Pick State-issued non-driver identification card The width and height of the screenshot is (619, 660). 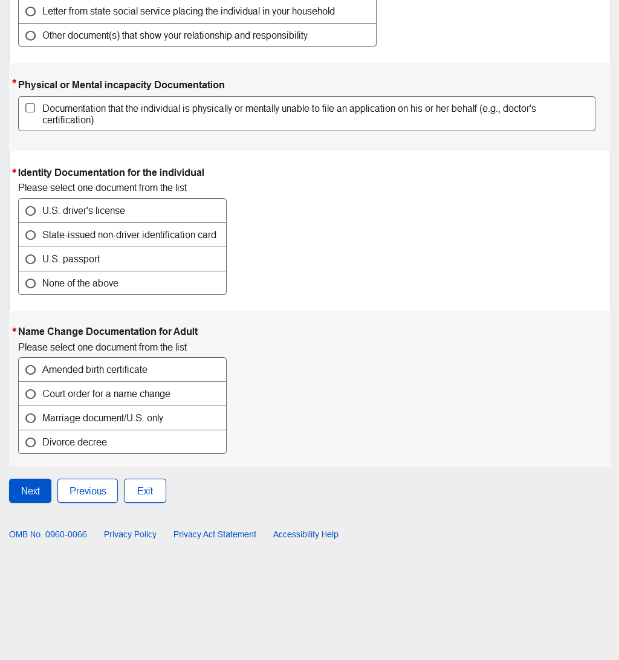(x=31, y=235)
